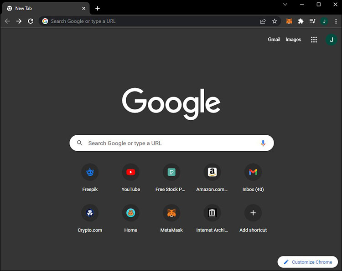
Task: Close the New Tab tab
Action: (84, 9)
